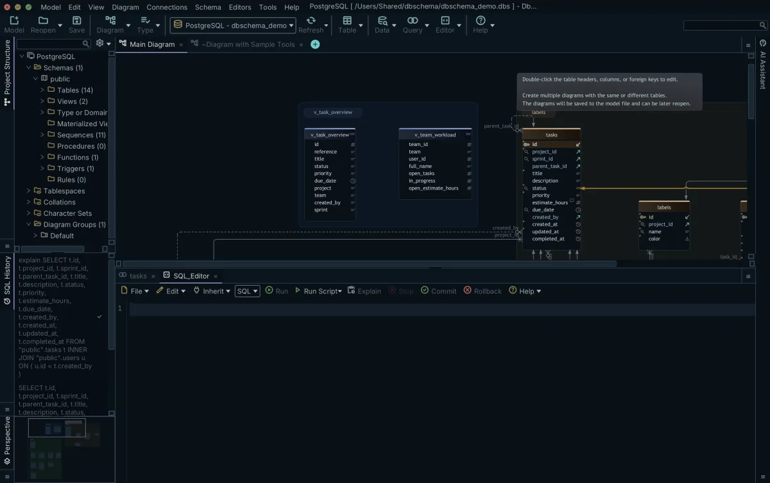Close the SQL_Editor tab

[216, 276]
